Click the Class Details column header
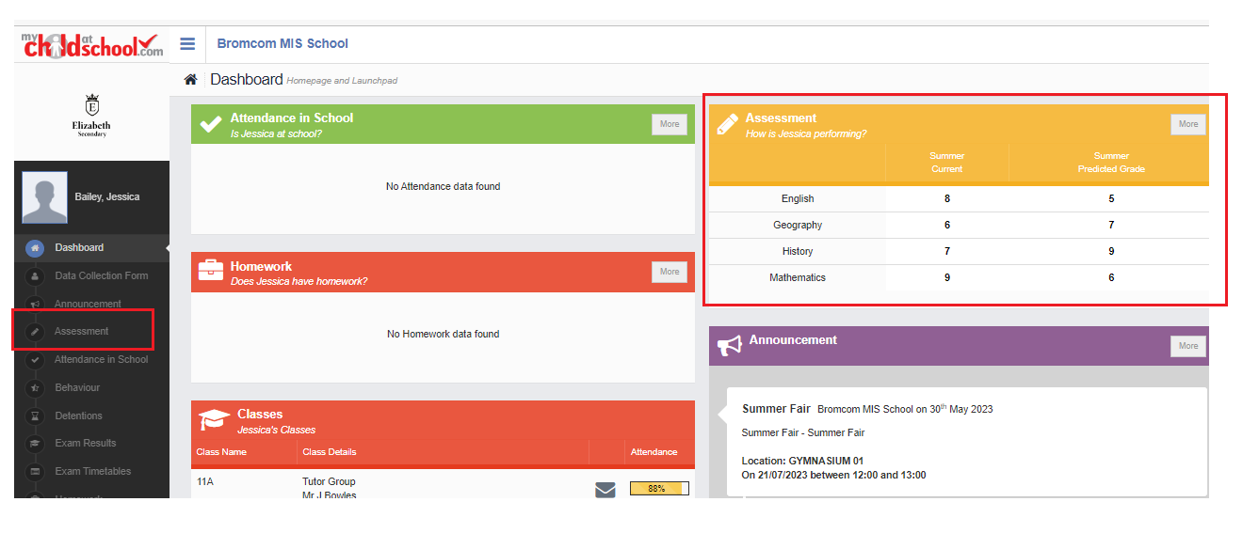The height and width of the screenshot is (549, 1259). (330, 452)
